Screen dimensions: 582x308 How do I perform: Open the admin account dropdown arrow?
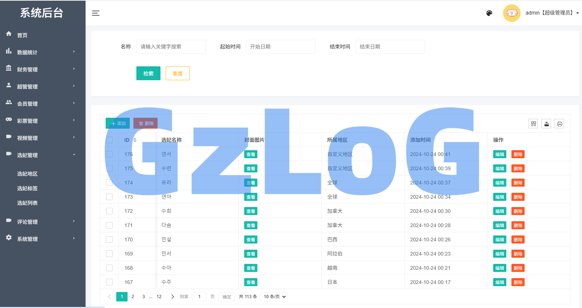click(x=578, y=13)
